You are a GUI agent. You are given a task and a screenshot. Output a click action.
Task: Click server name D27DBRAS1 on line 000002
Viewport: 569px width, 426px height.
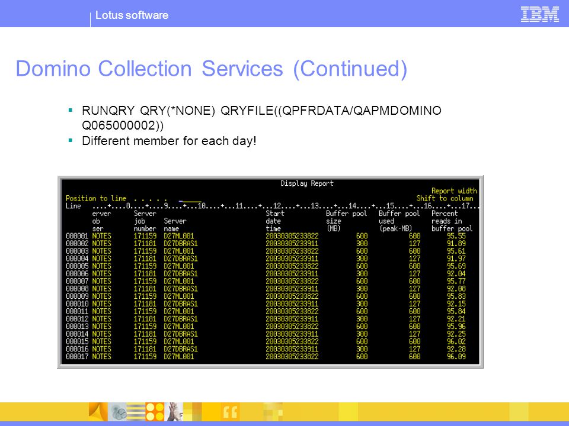[x=180, y=244]
